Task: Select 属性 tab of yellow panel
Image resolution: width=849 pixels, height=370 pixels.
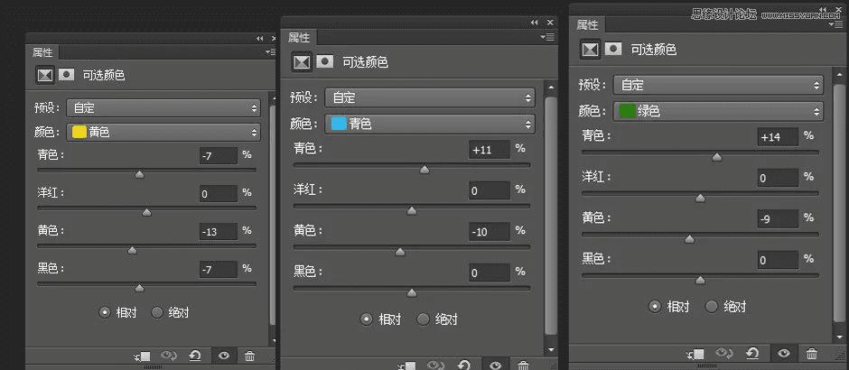Action: coord(42,52)
